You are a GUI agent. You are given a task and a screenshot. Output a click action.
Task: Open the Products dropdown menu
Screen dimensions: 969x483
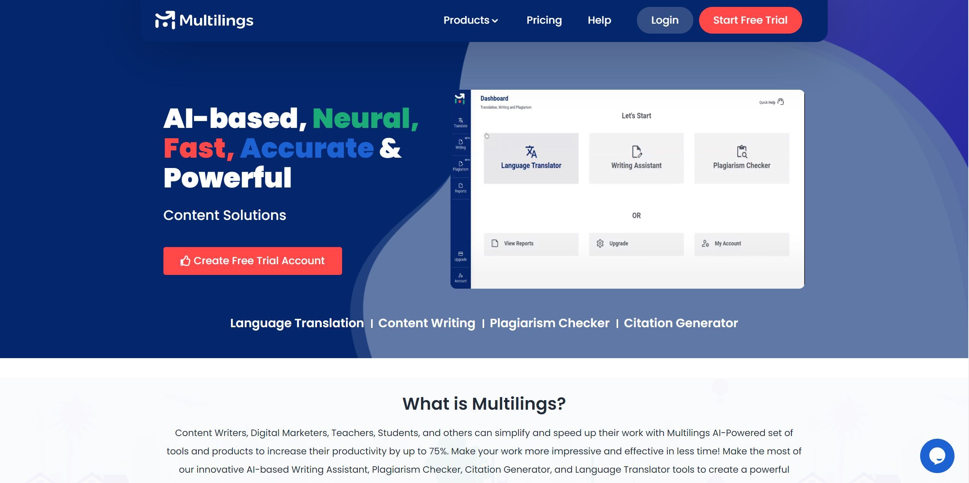(x=471, y=20)
